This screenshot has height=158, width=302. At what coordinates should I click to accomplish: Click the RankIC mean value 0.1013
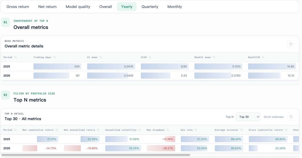[x=236, y=66]
